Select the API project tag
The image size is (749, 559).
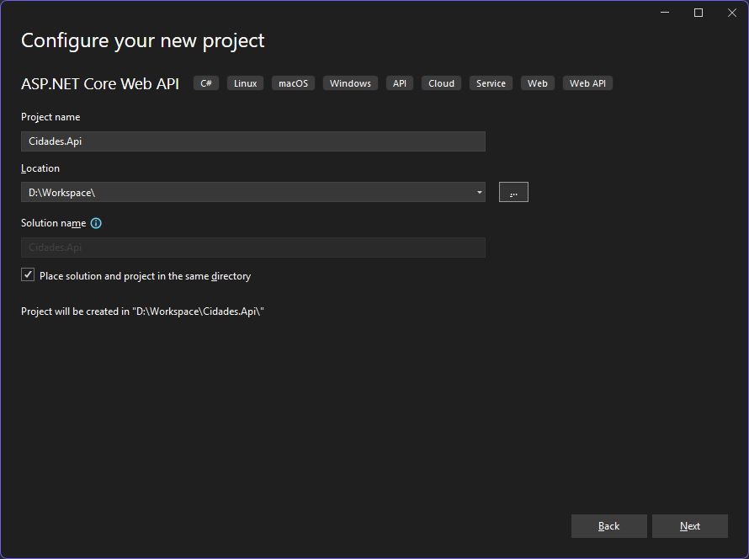[399, 83]
